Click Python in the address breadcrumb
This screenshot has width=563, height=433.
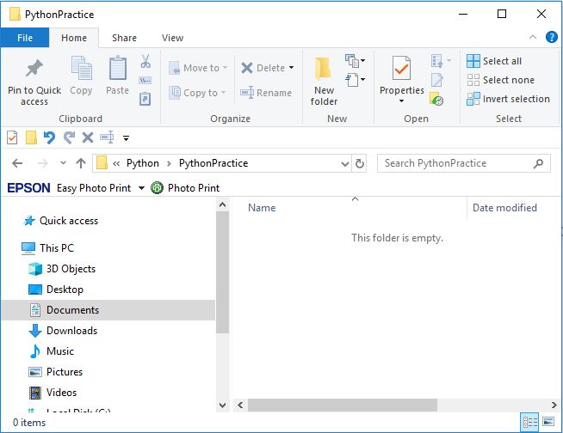coord(143,163)
